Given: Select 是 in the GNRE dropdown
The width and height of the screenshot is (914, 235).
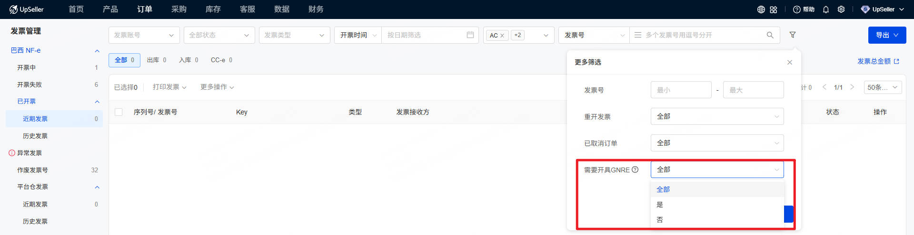Looking at the screenshot, I should coord(660,205).
